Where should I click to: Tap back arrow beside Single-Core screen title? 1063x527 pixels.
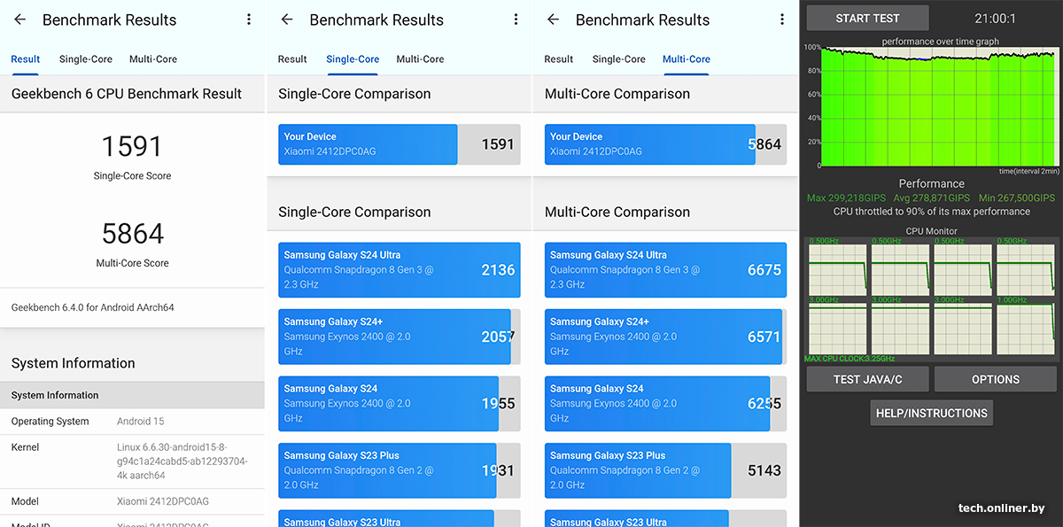point(287,19)
